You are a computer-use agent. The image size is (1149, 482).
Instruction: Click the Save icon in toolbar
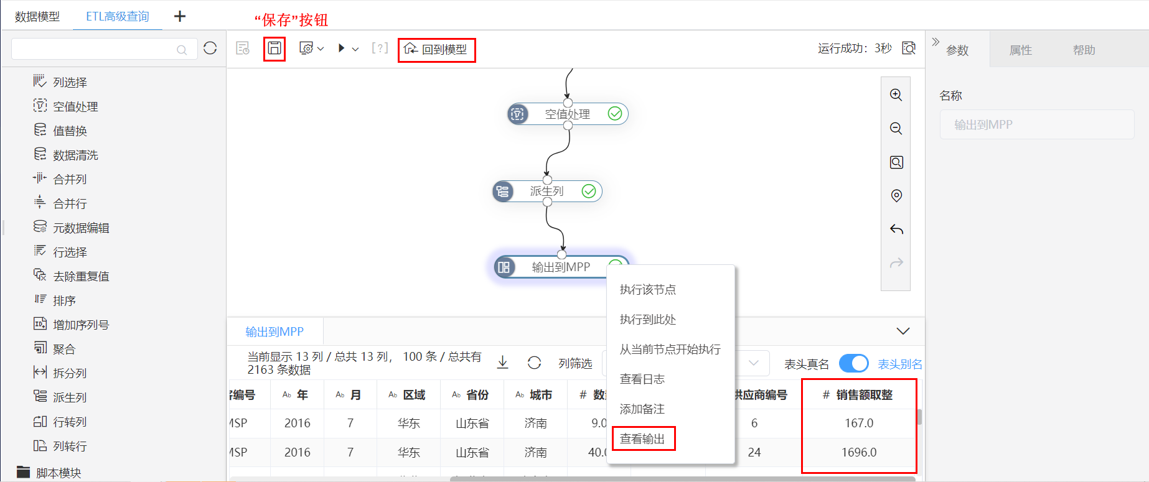[x=274, y=49]
